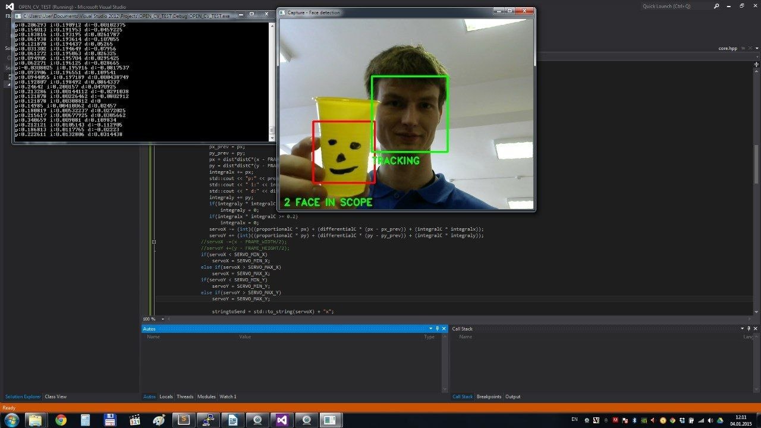The image size is (761, 428).
Task: Select Autos bottom tab
Action: point(149,396)
